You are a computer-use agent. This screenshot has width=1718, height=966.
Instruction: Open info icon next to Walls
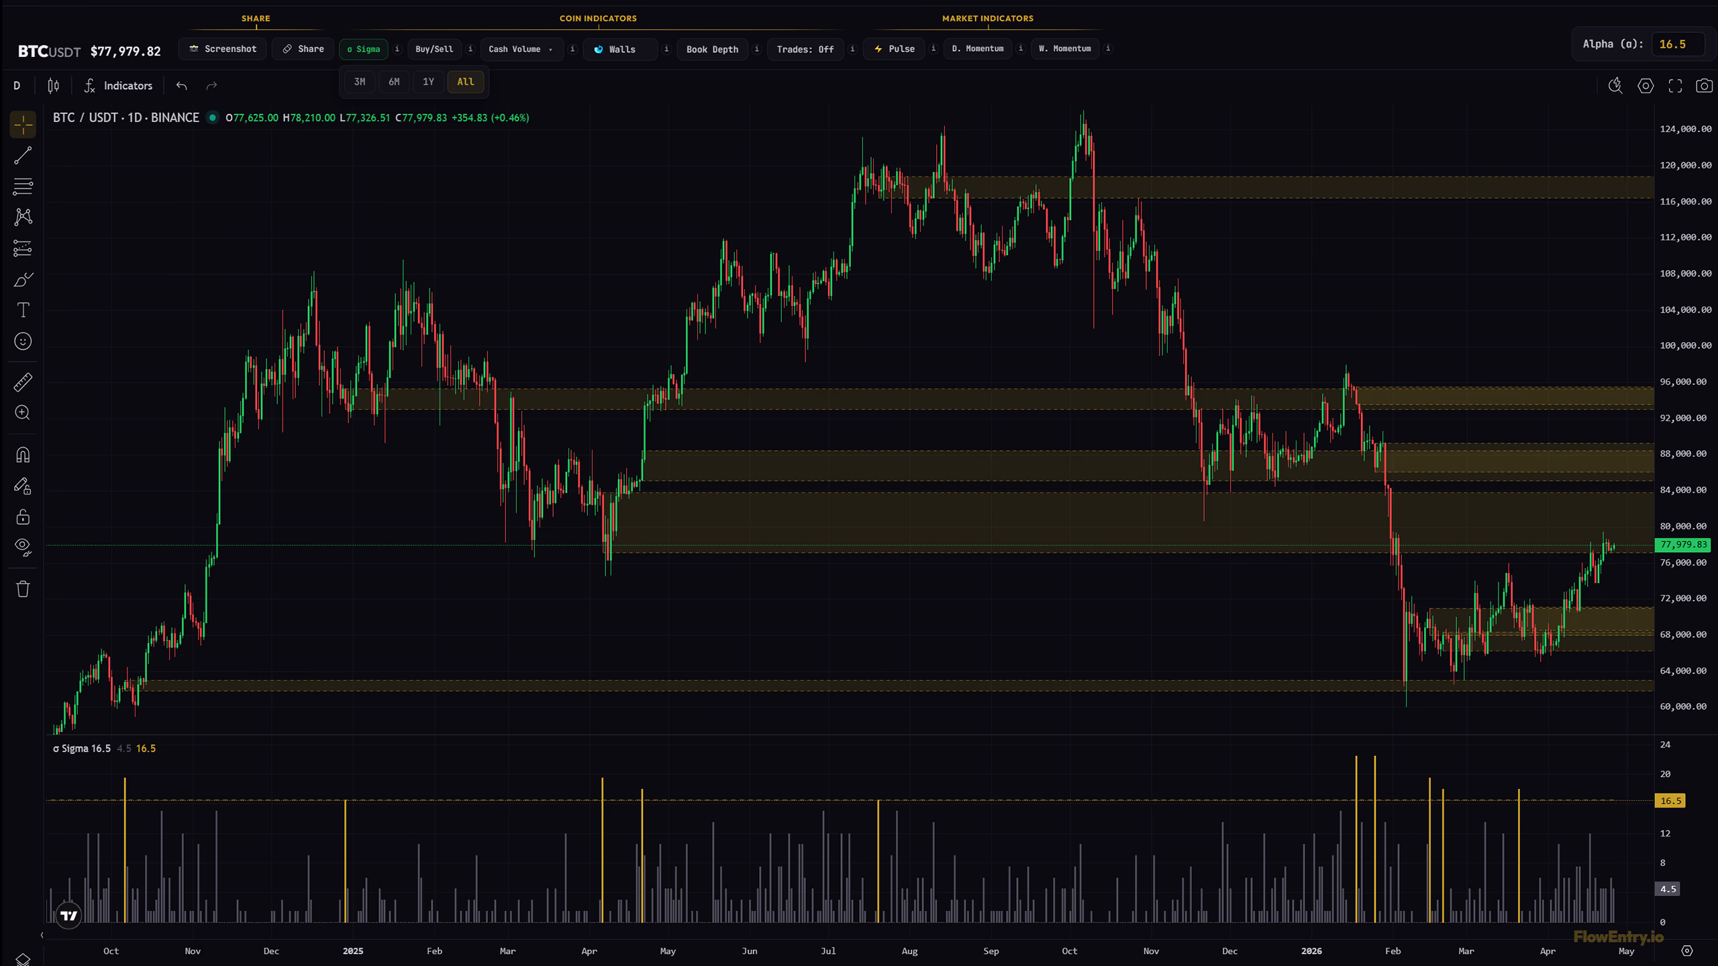pyautogui.click(x=666, y=49)
